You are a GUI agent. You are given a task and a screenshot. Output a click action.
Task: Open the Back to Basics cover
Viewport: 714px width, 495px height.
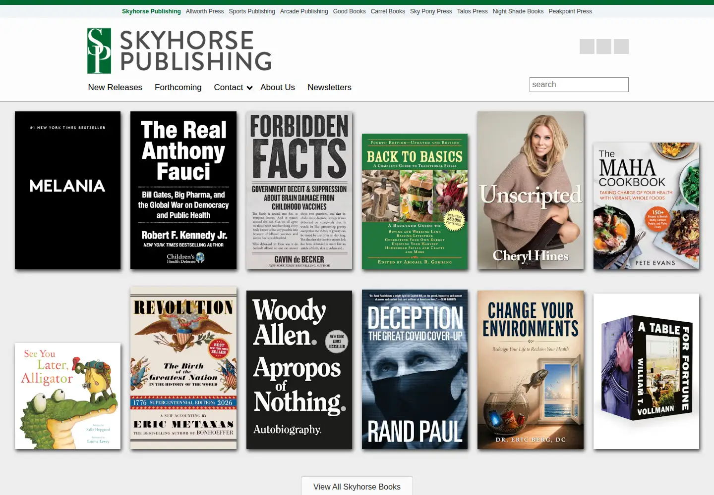[415, 201]
